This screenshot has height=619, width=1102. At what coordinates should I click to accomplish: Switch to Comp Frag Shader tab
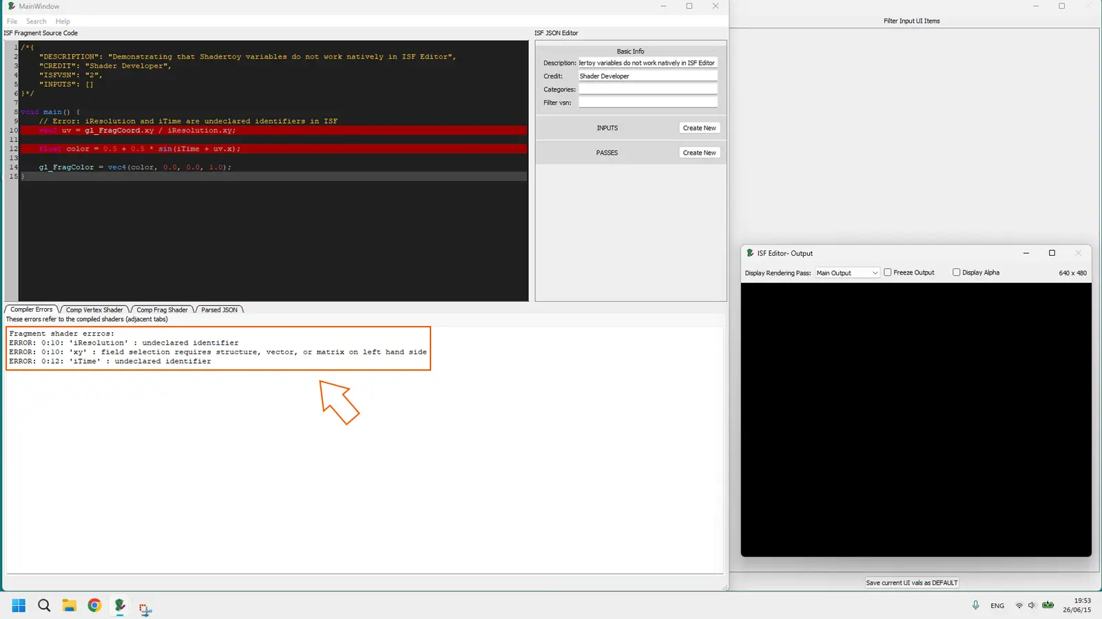tap(162, 309)
